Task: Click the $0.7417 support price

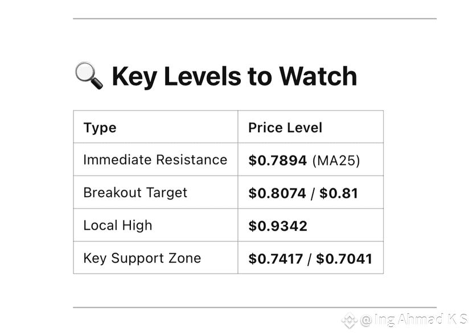Action: click(x=276, y=259)
